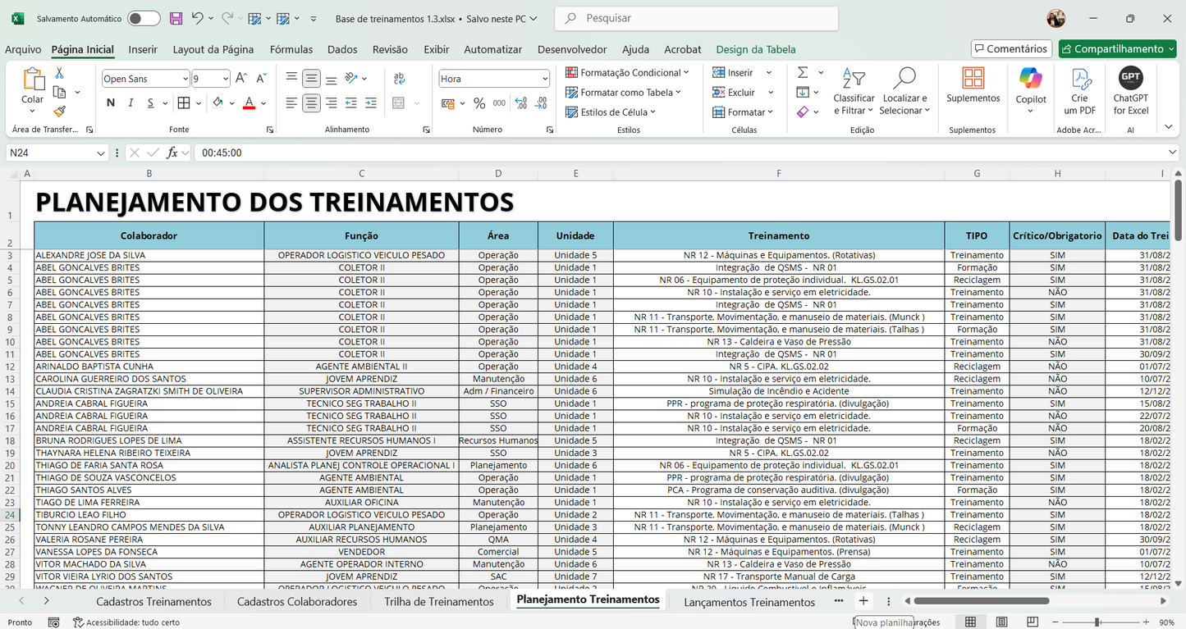
Task: Apply italic formatting with I icon
Action: tap(131, 103)
